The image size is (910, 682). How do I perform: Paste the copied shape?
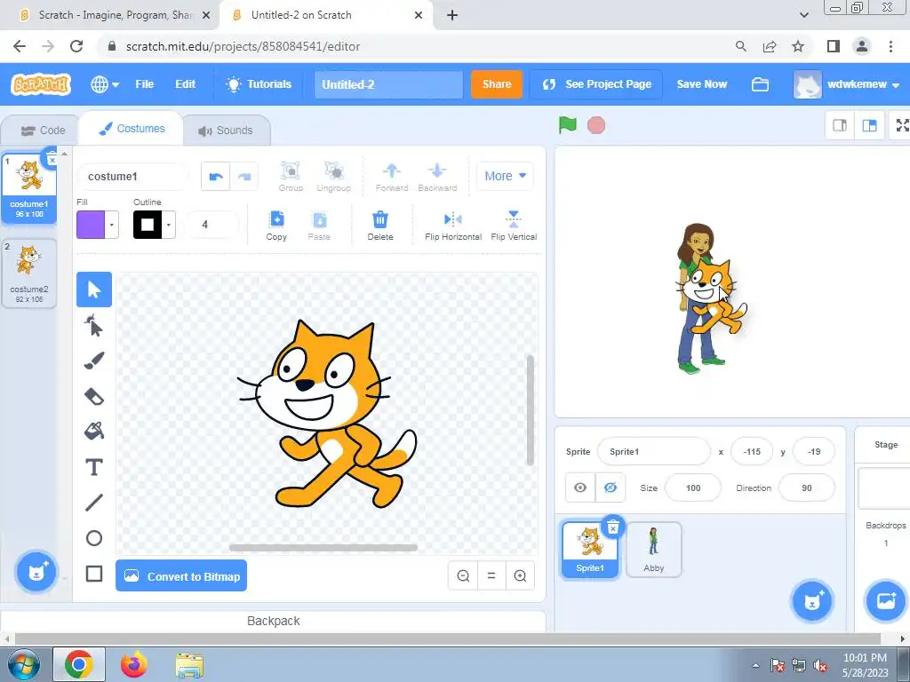pos(319,226)
